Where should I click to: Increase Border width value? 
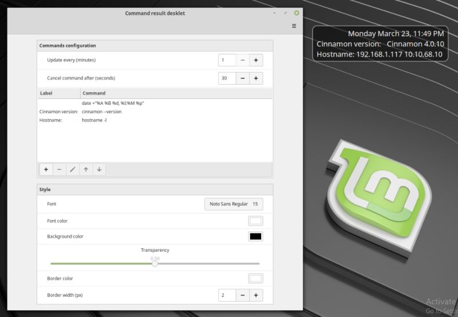[256, 295]
